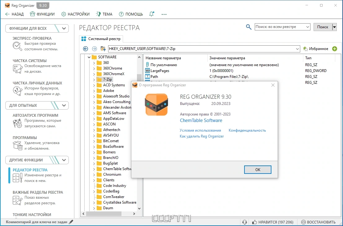Screen dimensions: 343x226
Task: Select the Системный реестр tab
Action: tap(101, 39)
